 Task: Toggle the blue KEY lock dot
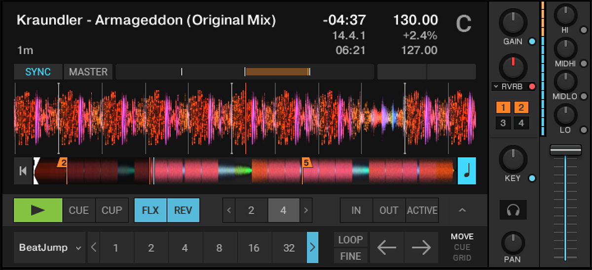point(531,178)
